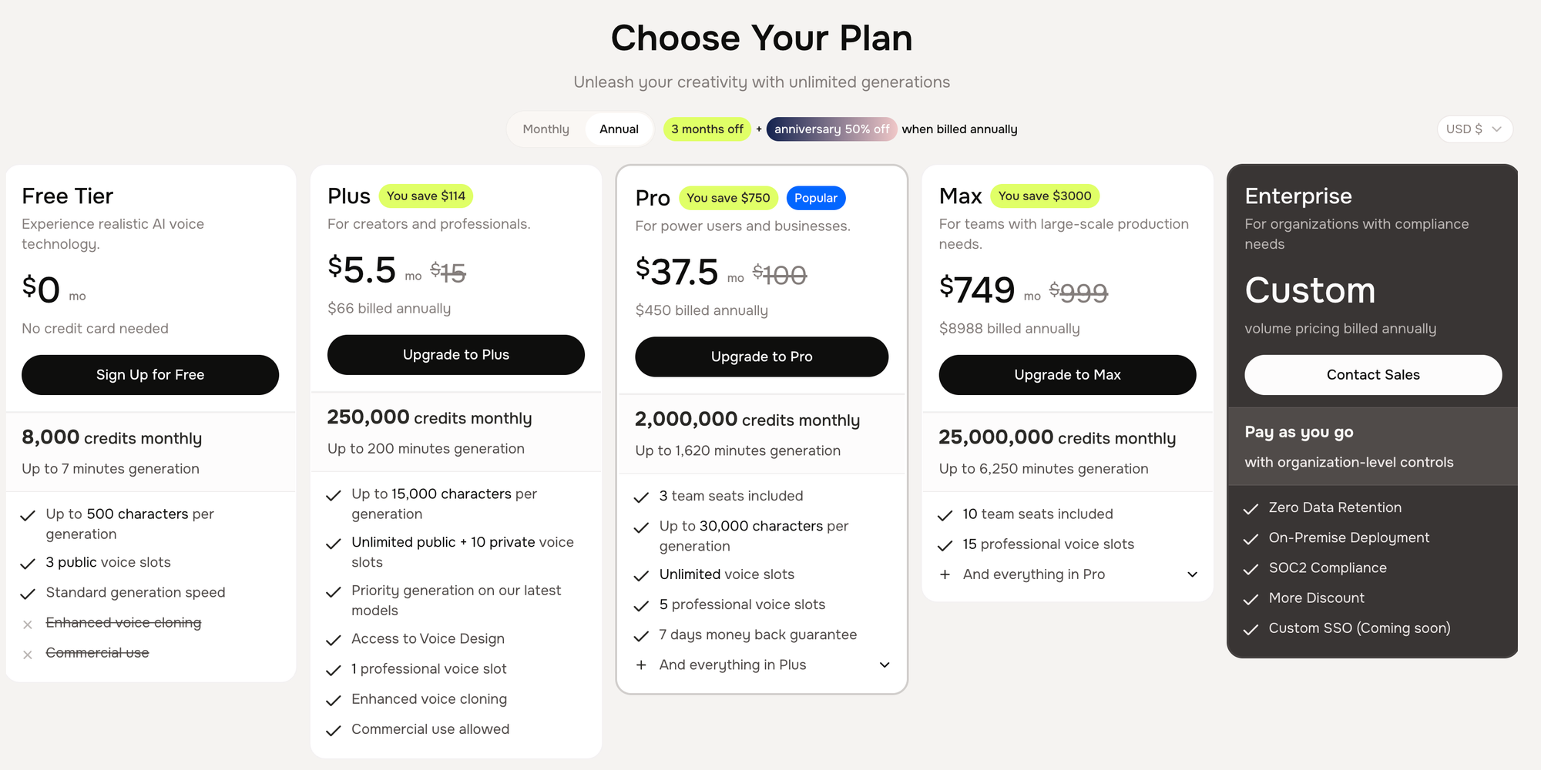The width and height of the screenshot is (1541, 770).
Task: Click the '3 months off' badge
Action: pyautogui.click(x=707, y=129)
